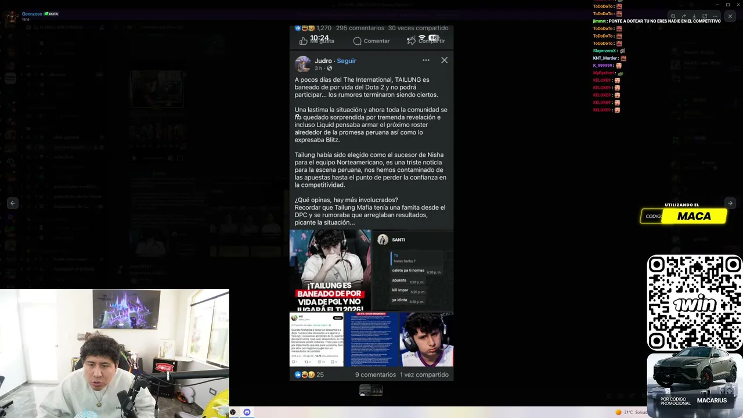Dismiss the Judro post with the X
Screen dimensions: 743x418
coord(444,60)
